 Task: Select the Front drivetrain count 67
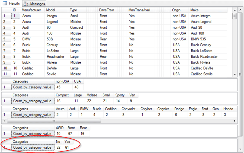coord(71,134)
